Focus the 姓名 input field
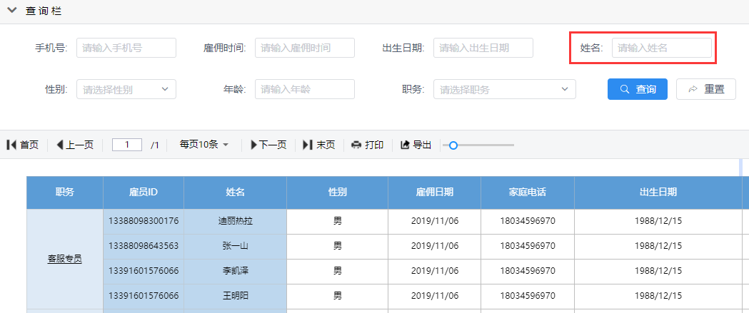Screen dimensions: 749x313 pyautogui.click(x=662, y=48)
